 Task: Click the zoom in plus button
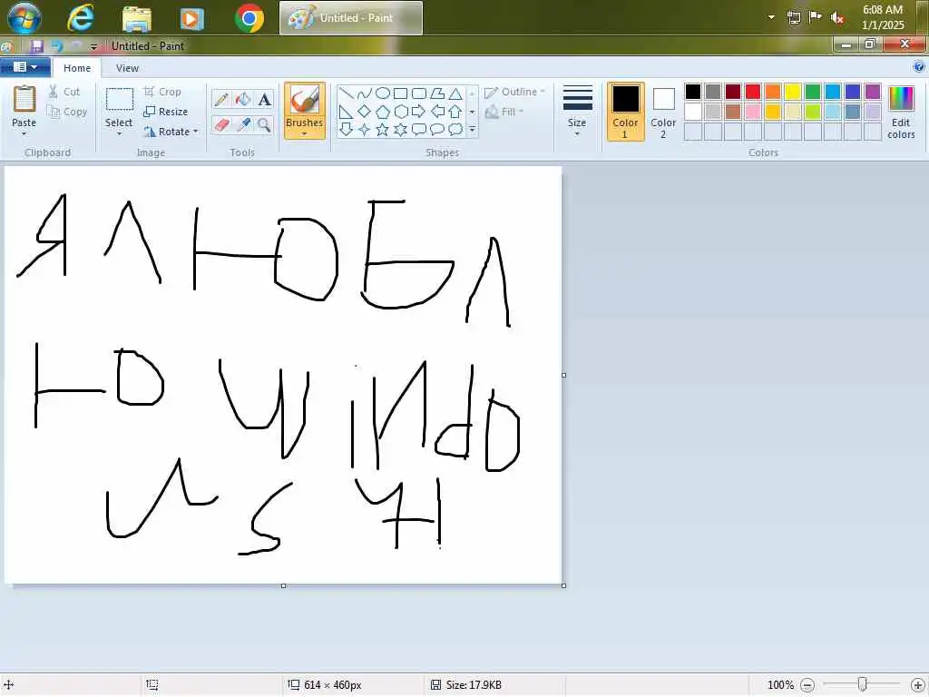918,685
